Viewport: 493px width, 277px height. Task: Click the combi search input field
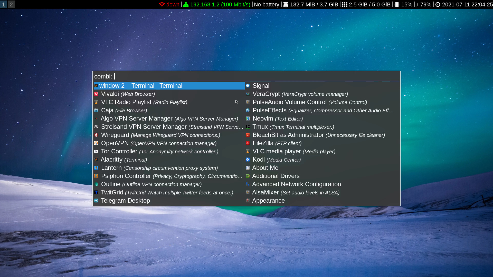click(246, 76)
